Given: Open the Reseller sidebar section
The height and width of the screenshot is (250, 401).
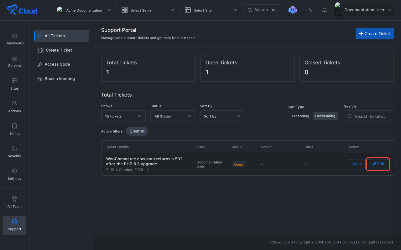Looking at the screenshot, I should [x=14, y=152].
